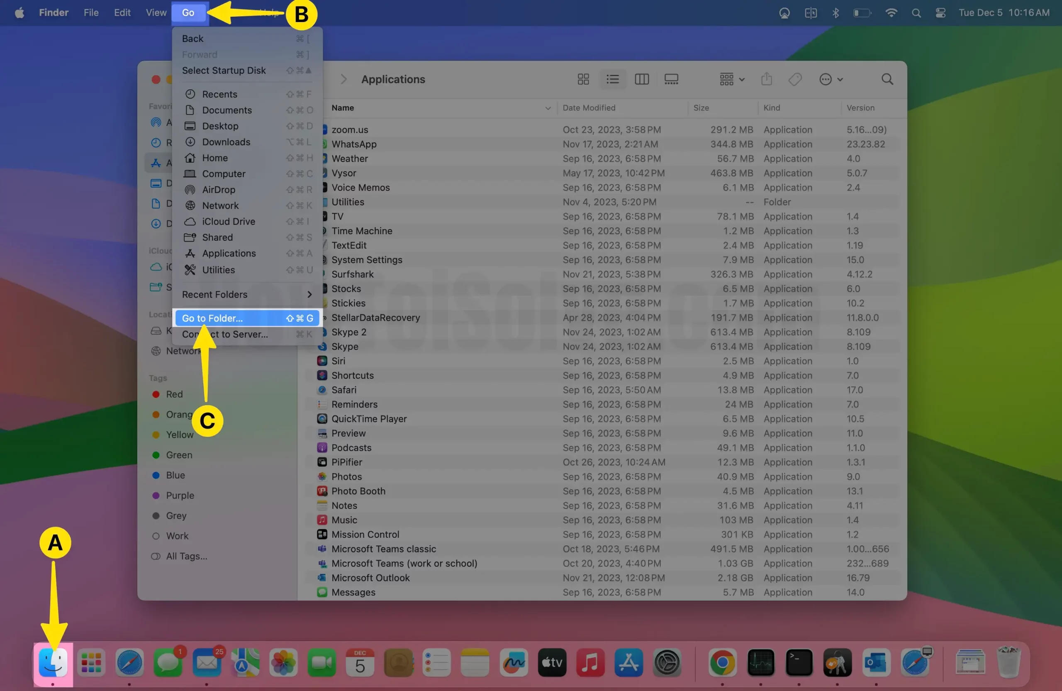
Task: Open System Settings in the Dock
Action: [667, 662]
